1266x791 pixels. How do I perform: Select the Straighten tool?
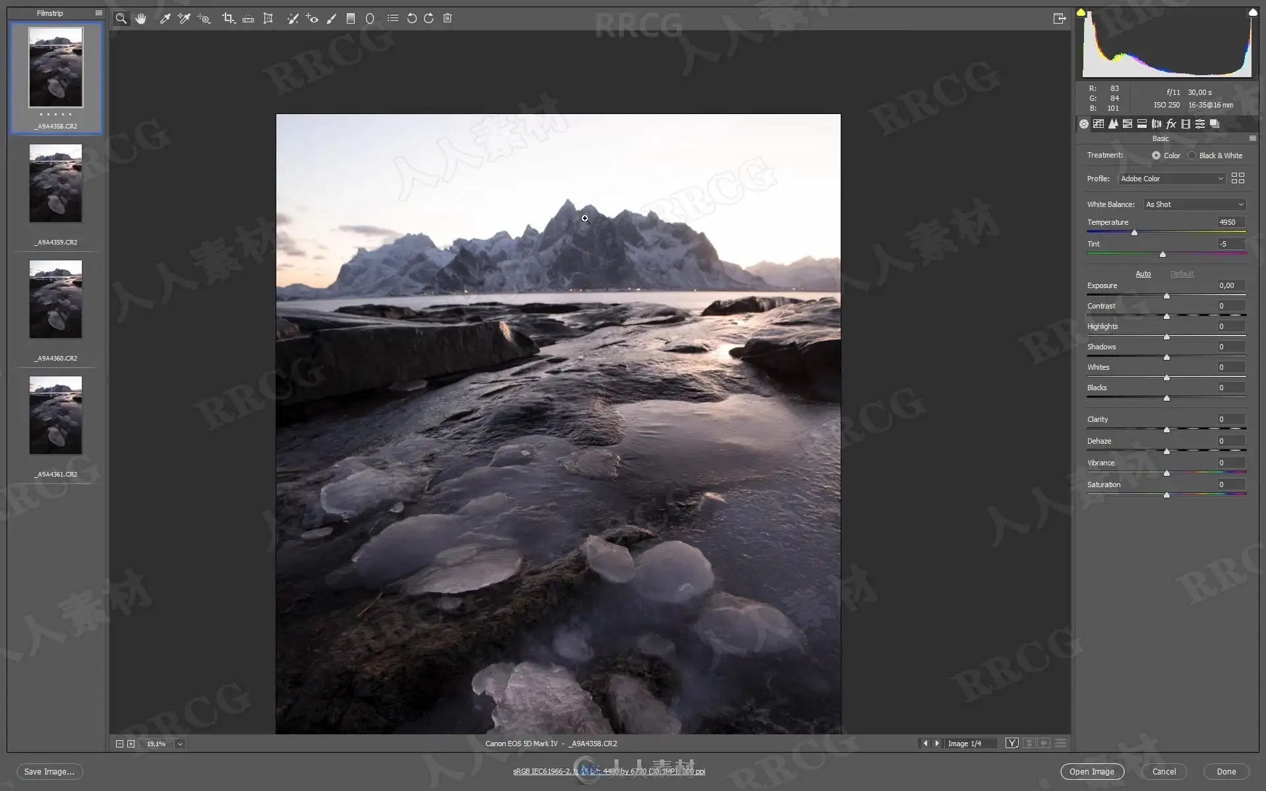[248, 18]
